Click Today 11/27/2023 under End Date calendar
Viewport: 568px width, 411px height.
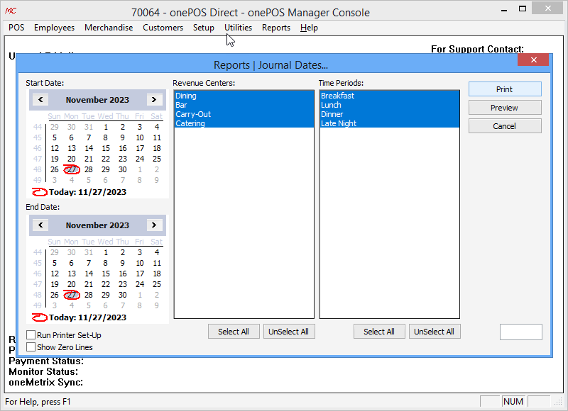(80, 317)
